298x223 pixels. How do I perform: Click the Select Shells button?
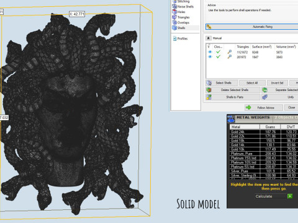coord(222,83)
